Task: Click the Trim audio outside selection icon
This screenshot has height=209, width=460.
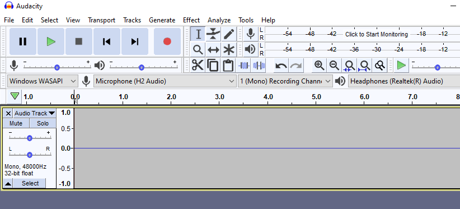Action: (244, 65)
